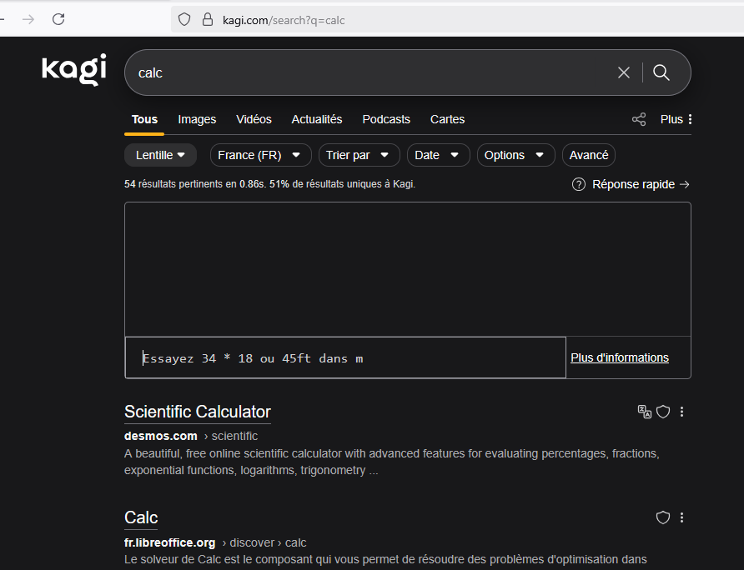
Task: Open the translate icon on Scientific Calculator result
Action: [644, 412]
